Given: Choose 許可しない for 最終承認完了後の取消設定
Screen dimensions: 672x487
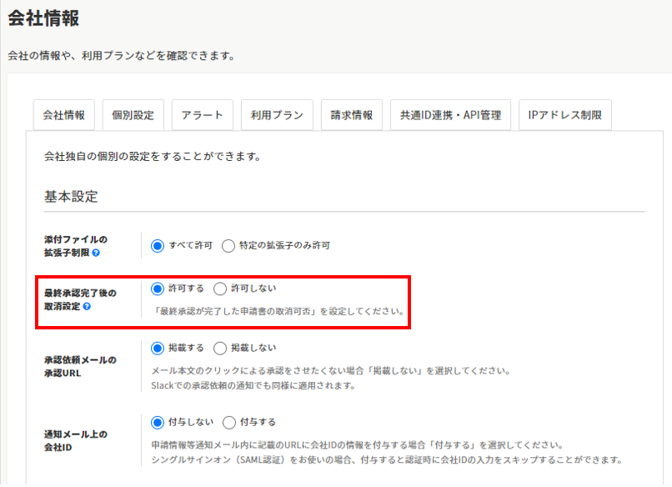Looking at the screenshot, I should point(220,289).
